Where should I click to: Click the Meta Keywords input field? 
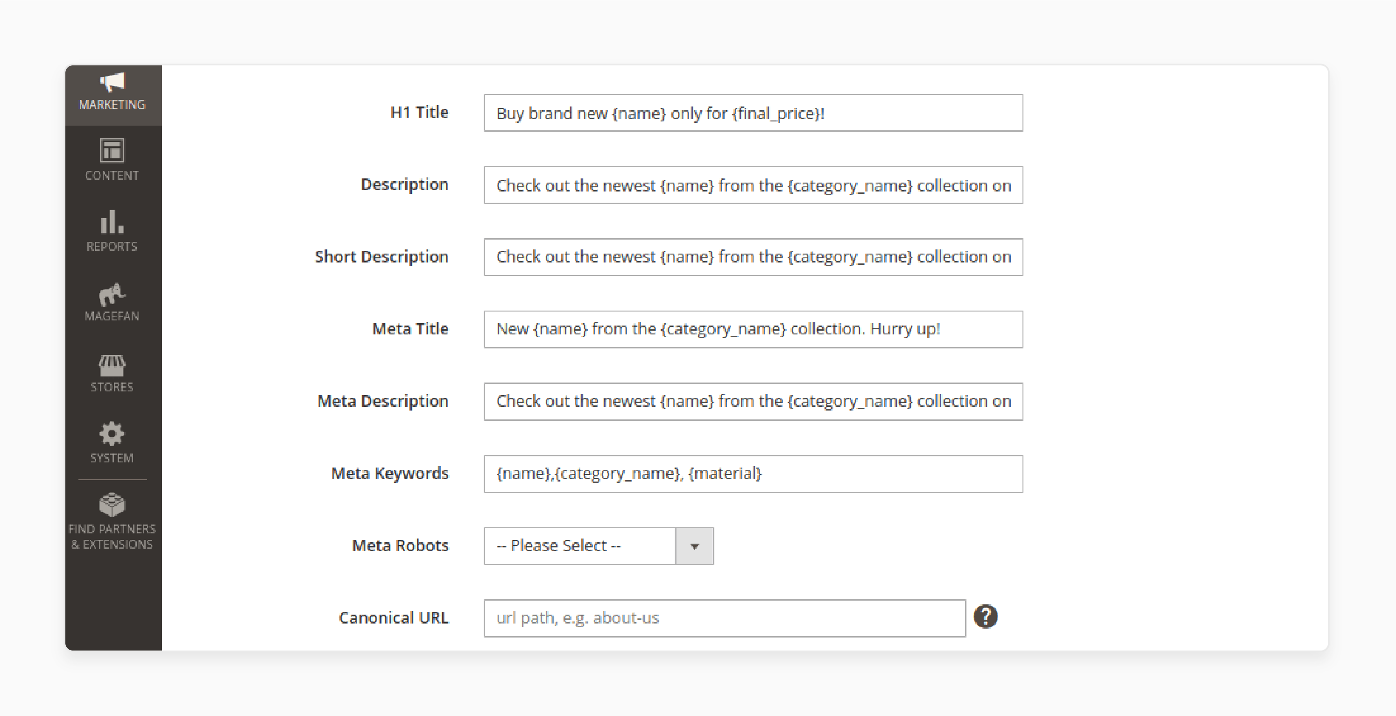click(753, 472)
